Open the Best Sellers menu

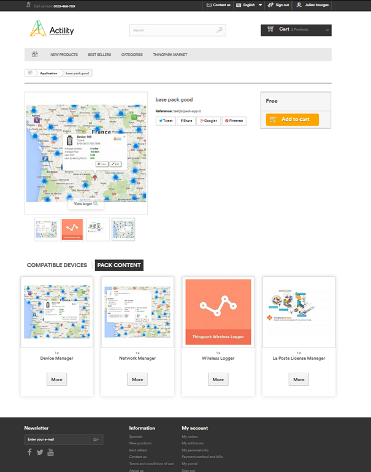[99, 55]
